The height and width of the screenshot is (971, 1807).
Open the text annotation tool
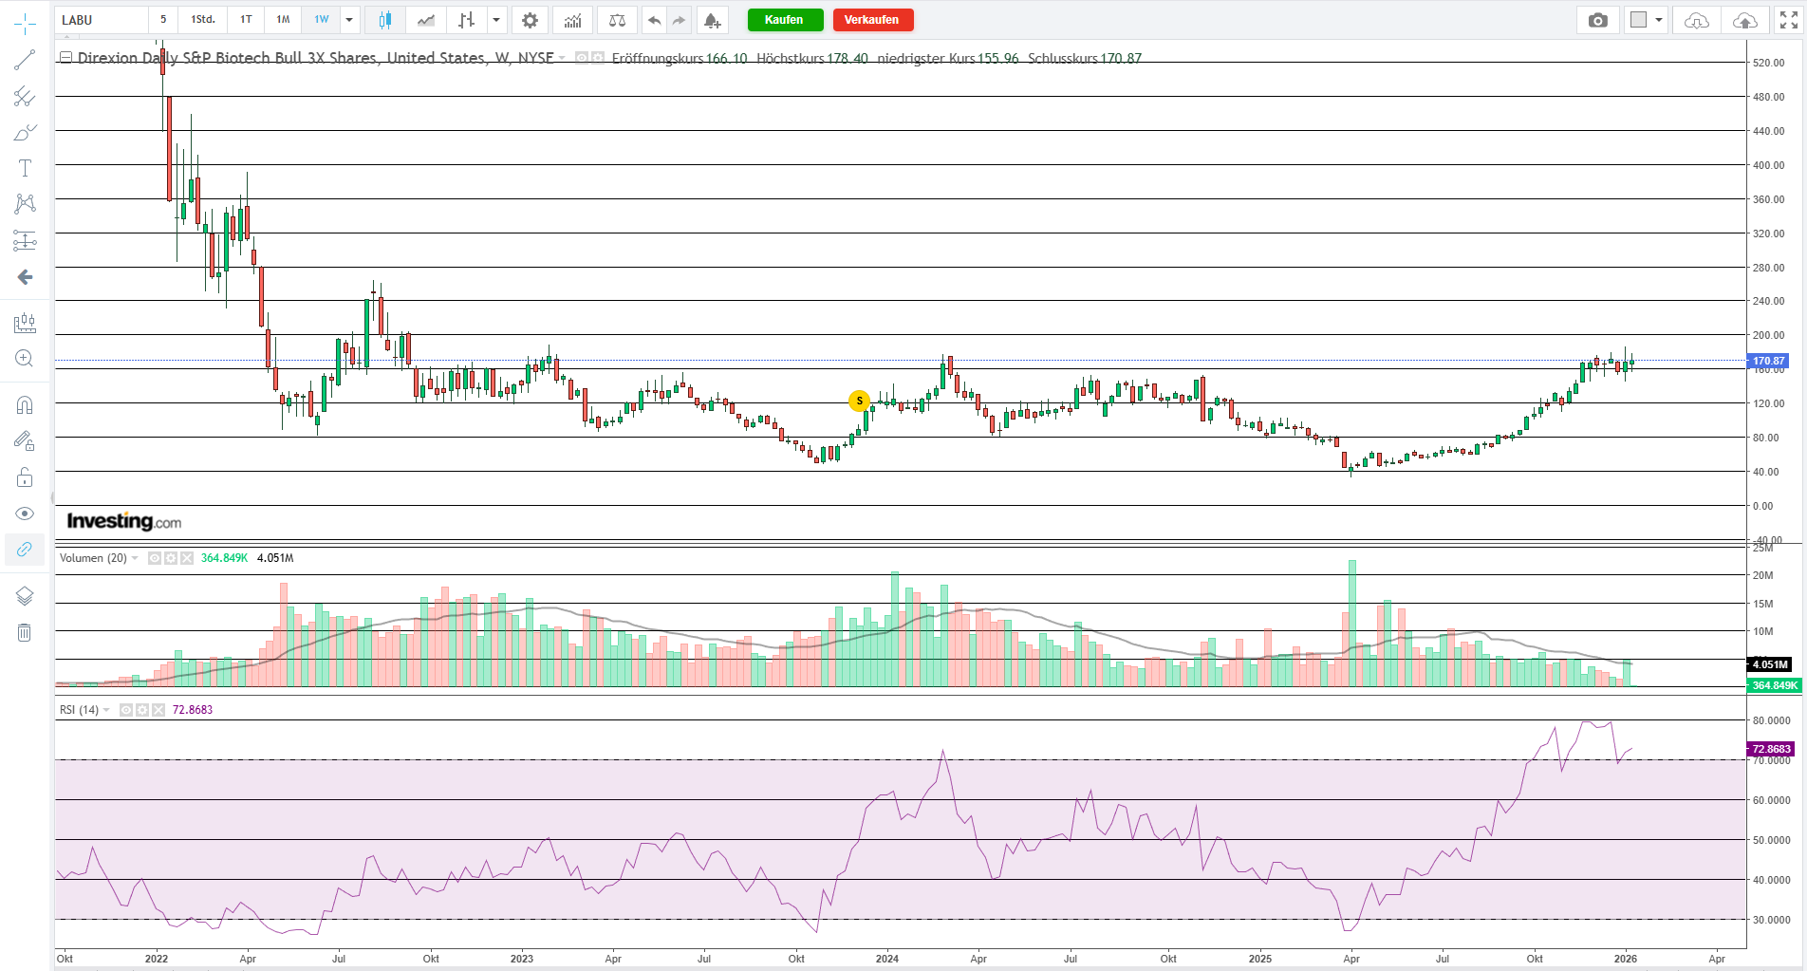(25, 168)
